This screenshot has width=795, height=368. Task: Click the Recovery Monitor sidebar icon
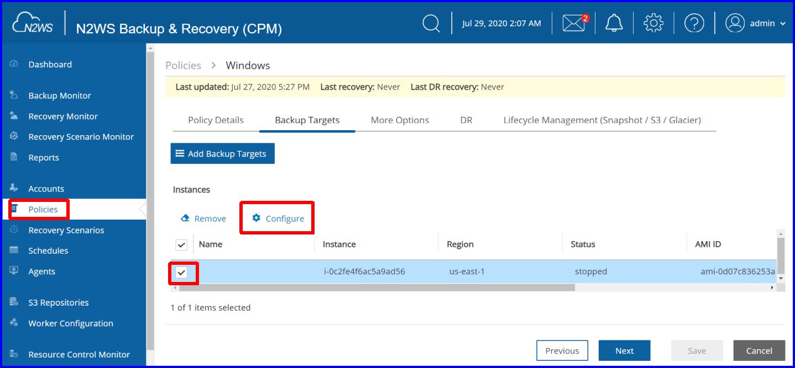(x=14, y=116)
